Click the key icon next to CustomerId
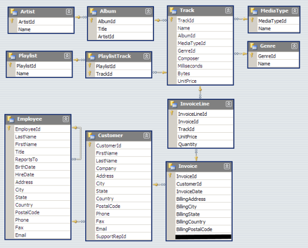The image size is (308, 248). coord(90,144)
